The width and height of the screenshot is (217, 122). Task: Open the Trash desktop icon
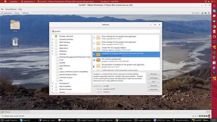(x=15, y=42)
